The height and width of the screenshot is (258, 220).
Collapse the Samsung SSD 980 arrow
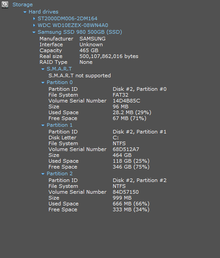(x=34, y=32)
